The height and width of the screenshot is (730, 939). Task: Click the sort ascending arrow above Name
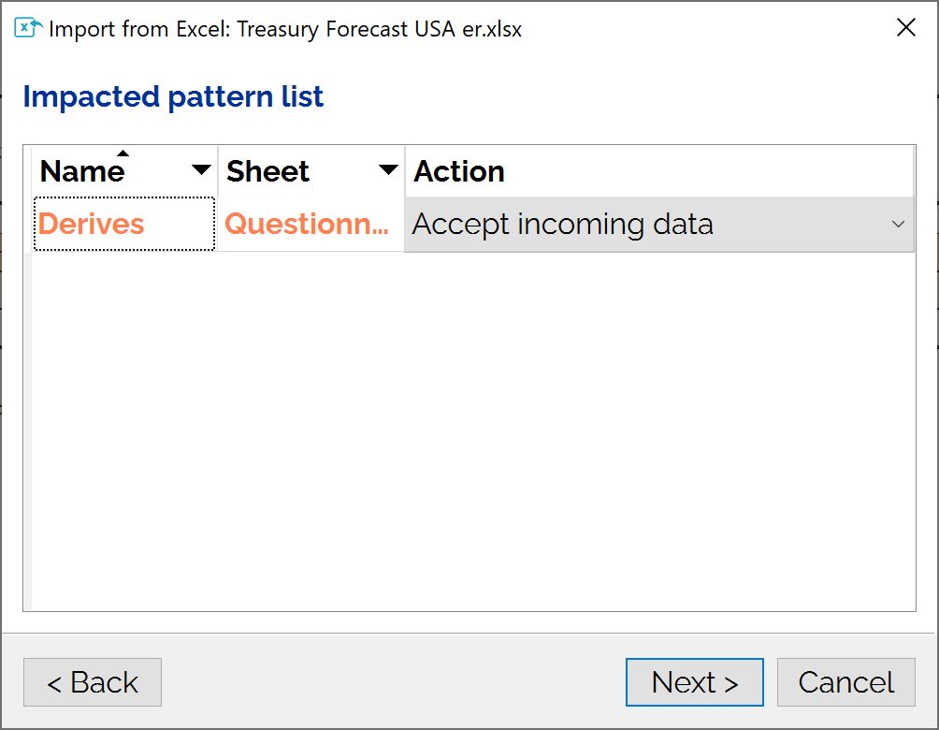coord(123,153)
